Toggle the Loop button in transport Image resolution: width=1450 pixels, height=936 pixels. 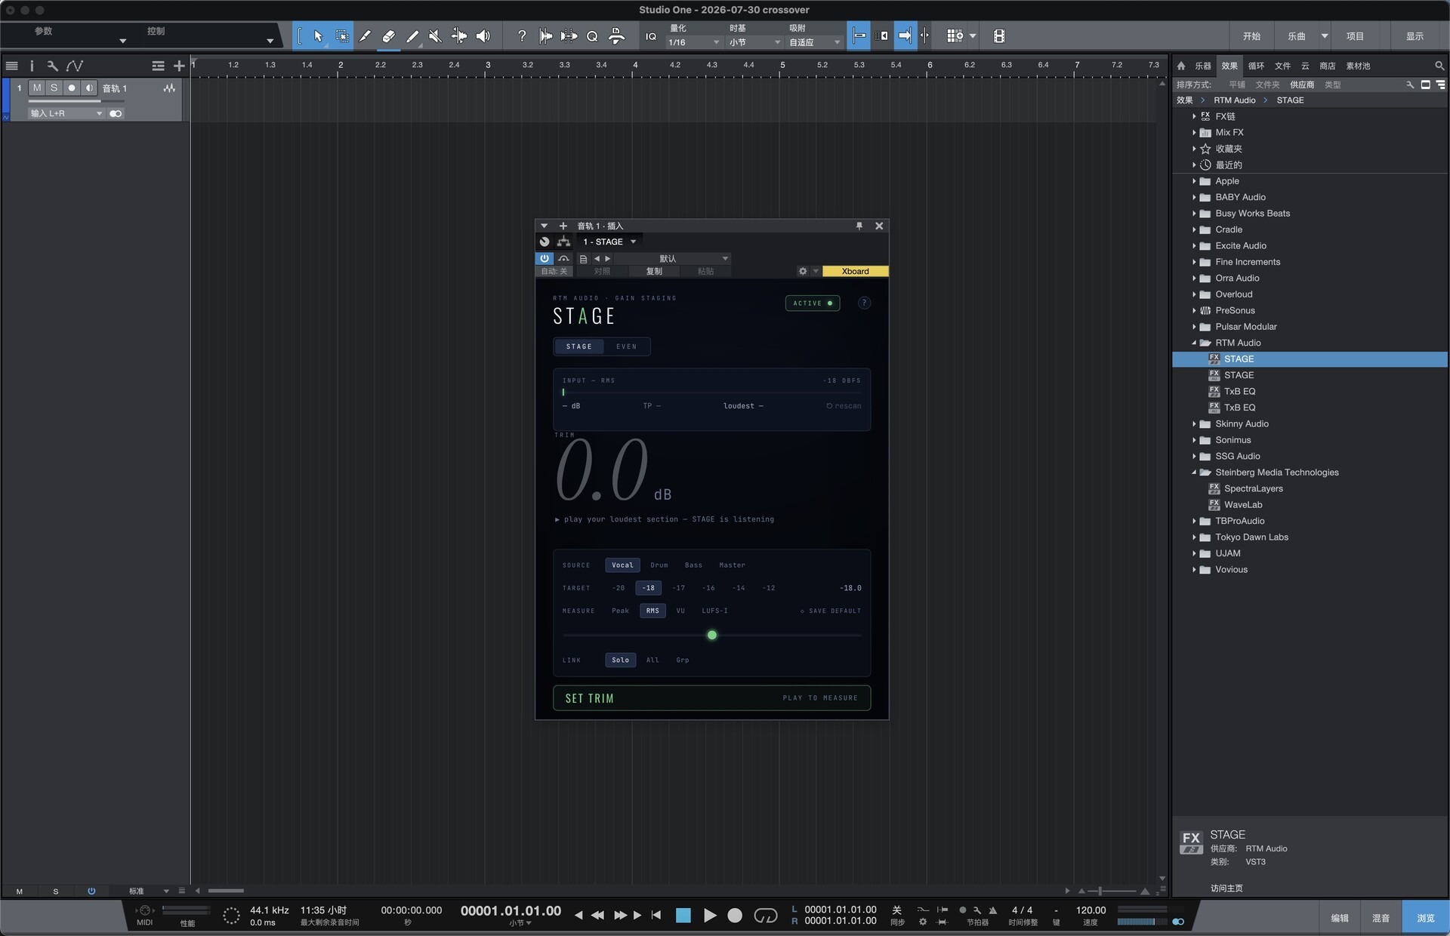(x=765, y=915)
